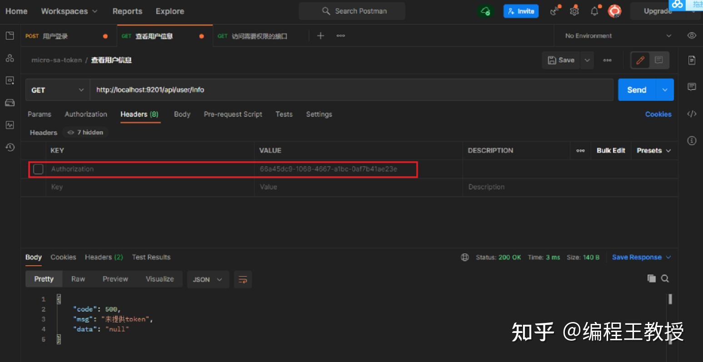Copy the response body
This screenshot has height=362, width=703.
(652, 278)
